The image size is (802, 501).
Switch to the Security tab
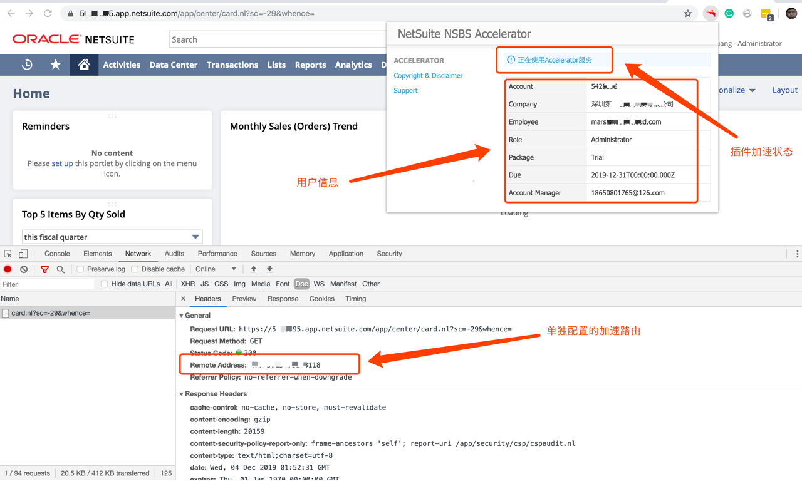pyautogui.click(x=389, y=254)
